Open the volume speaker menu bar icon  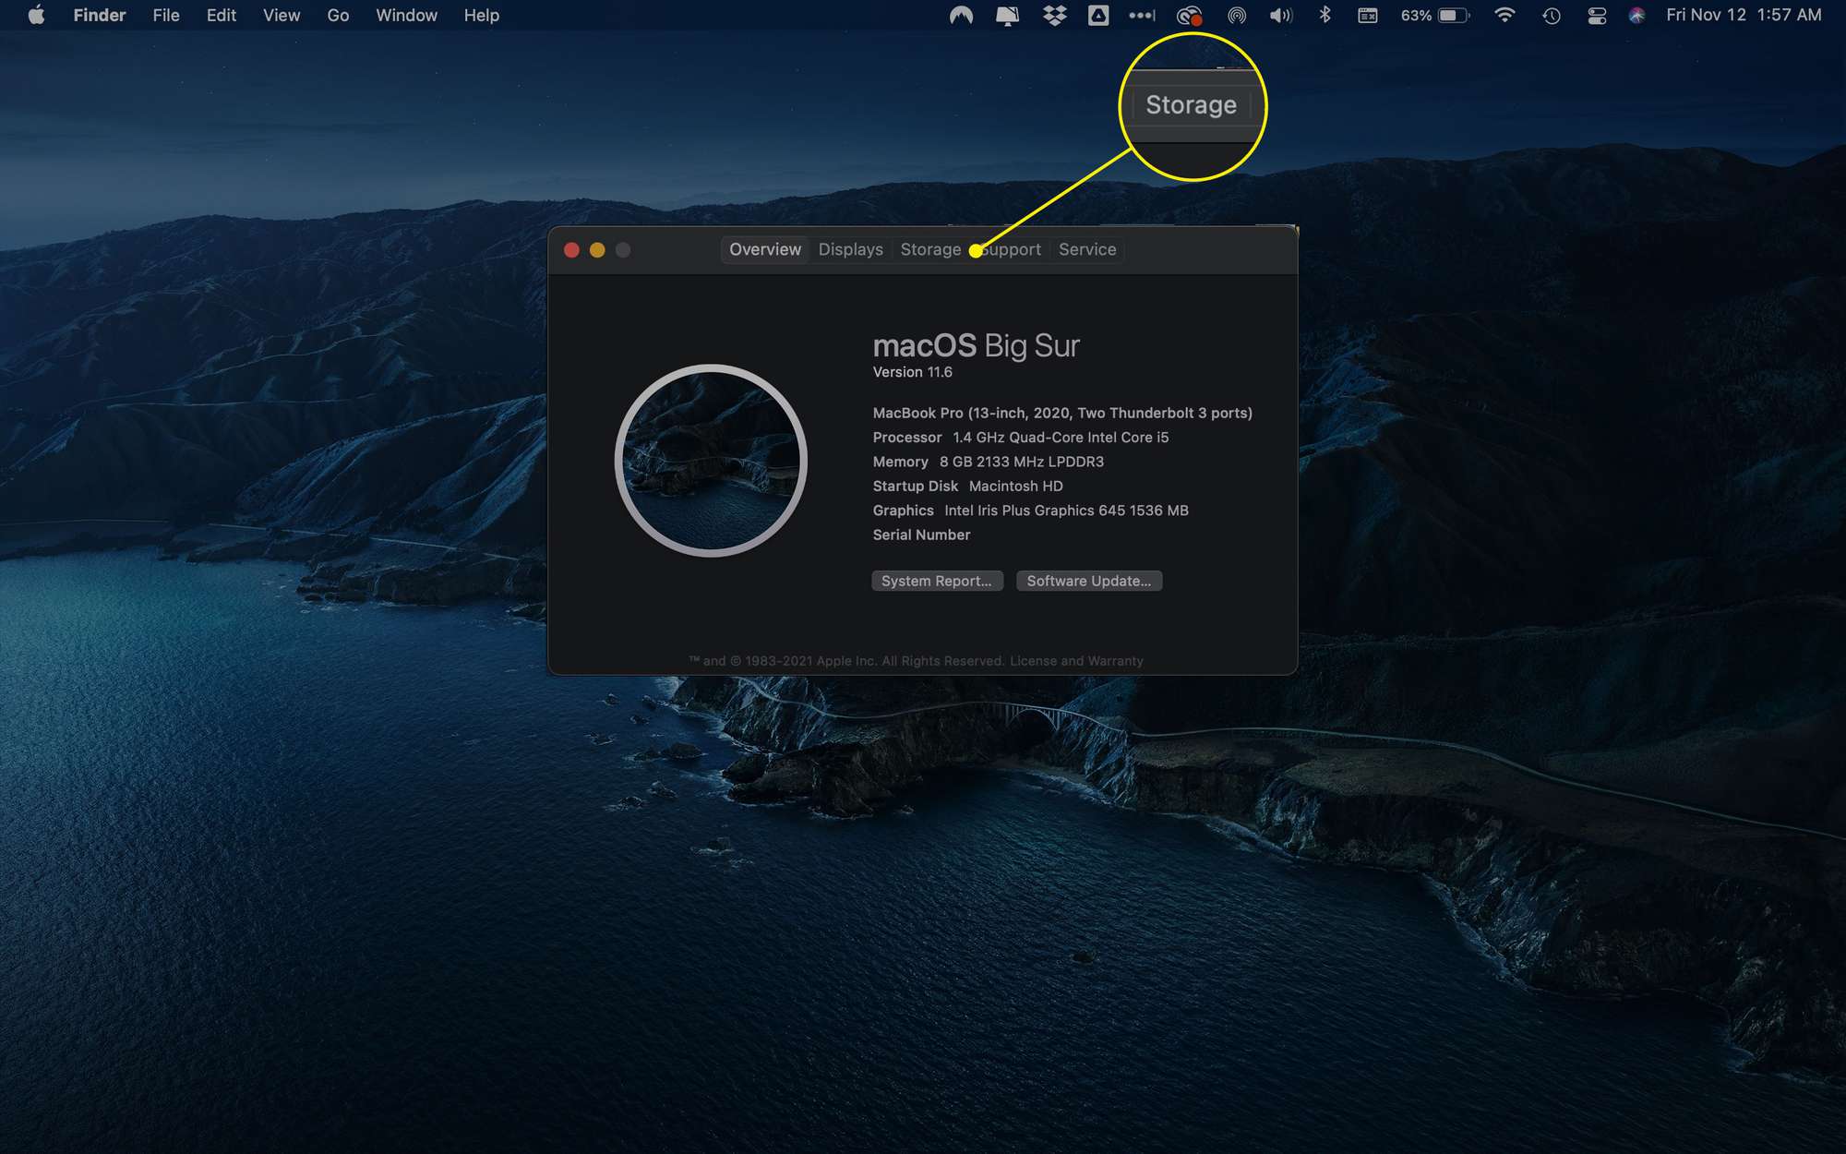pyautogui.click(x=1281, y=16)
